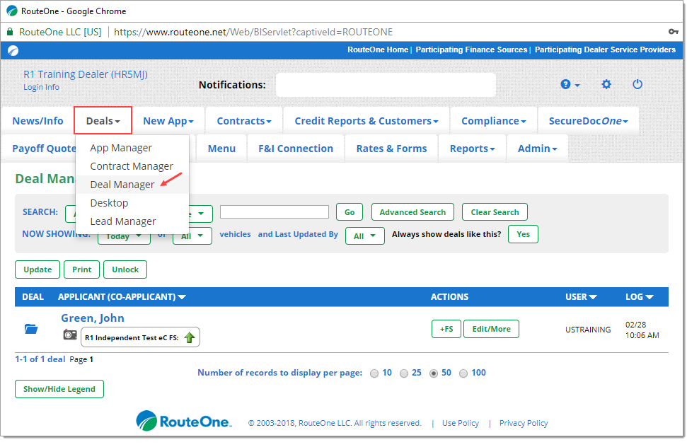Click the R1 Independent Test eC FS status box

(x=140, y=337)
